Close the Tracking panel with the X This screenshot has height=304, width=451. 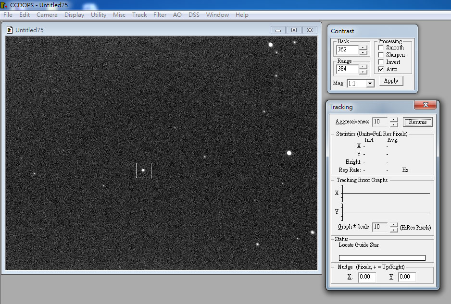pyautogui.click(x=426, y=105)
